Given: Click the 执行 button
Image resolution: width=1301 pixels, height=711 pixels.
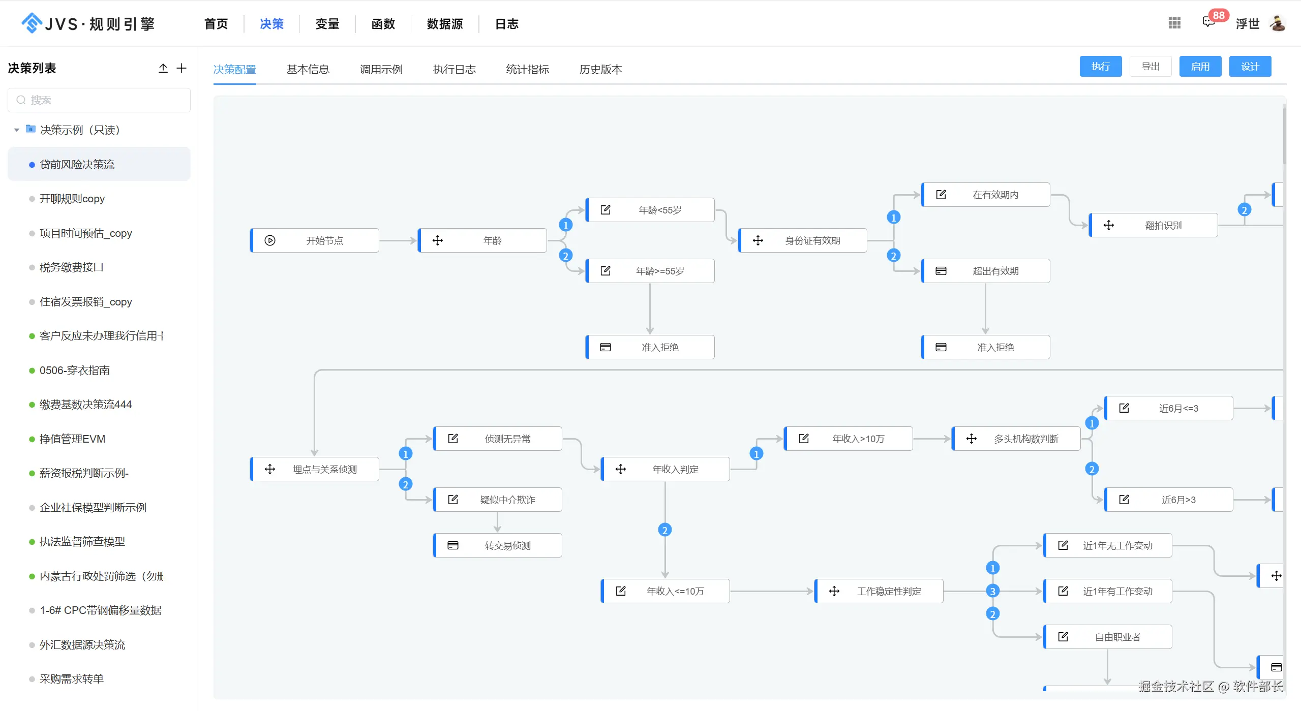Looking at the screenshot, I should [1100, 67].
